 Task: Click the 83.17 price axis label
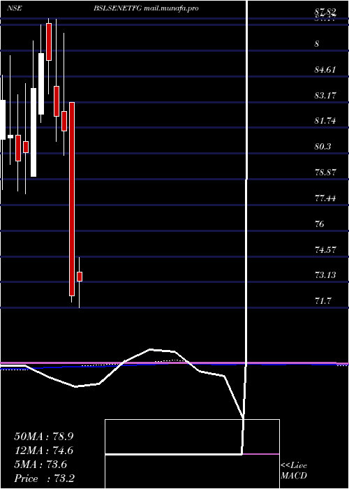(325, 96)
